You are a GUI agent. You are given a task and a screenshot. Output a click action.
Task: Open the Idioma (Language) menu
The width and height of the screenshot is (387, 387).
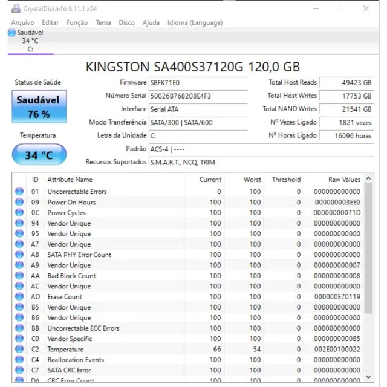pyautogui.click(x=195, y=23)
